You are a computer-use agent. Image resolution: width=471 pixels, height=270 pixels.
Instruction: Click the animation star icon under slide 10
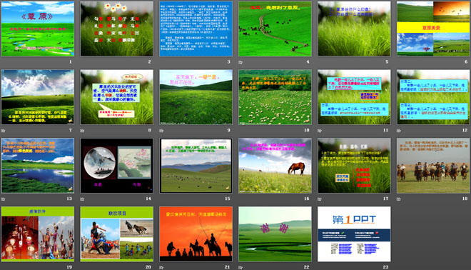click(240, 131)
